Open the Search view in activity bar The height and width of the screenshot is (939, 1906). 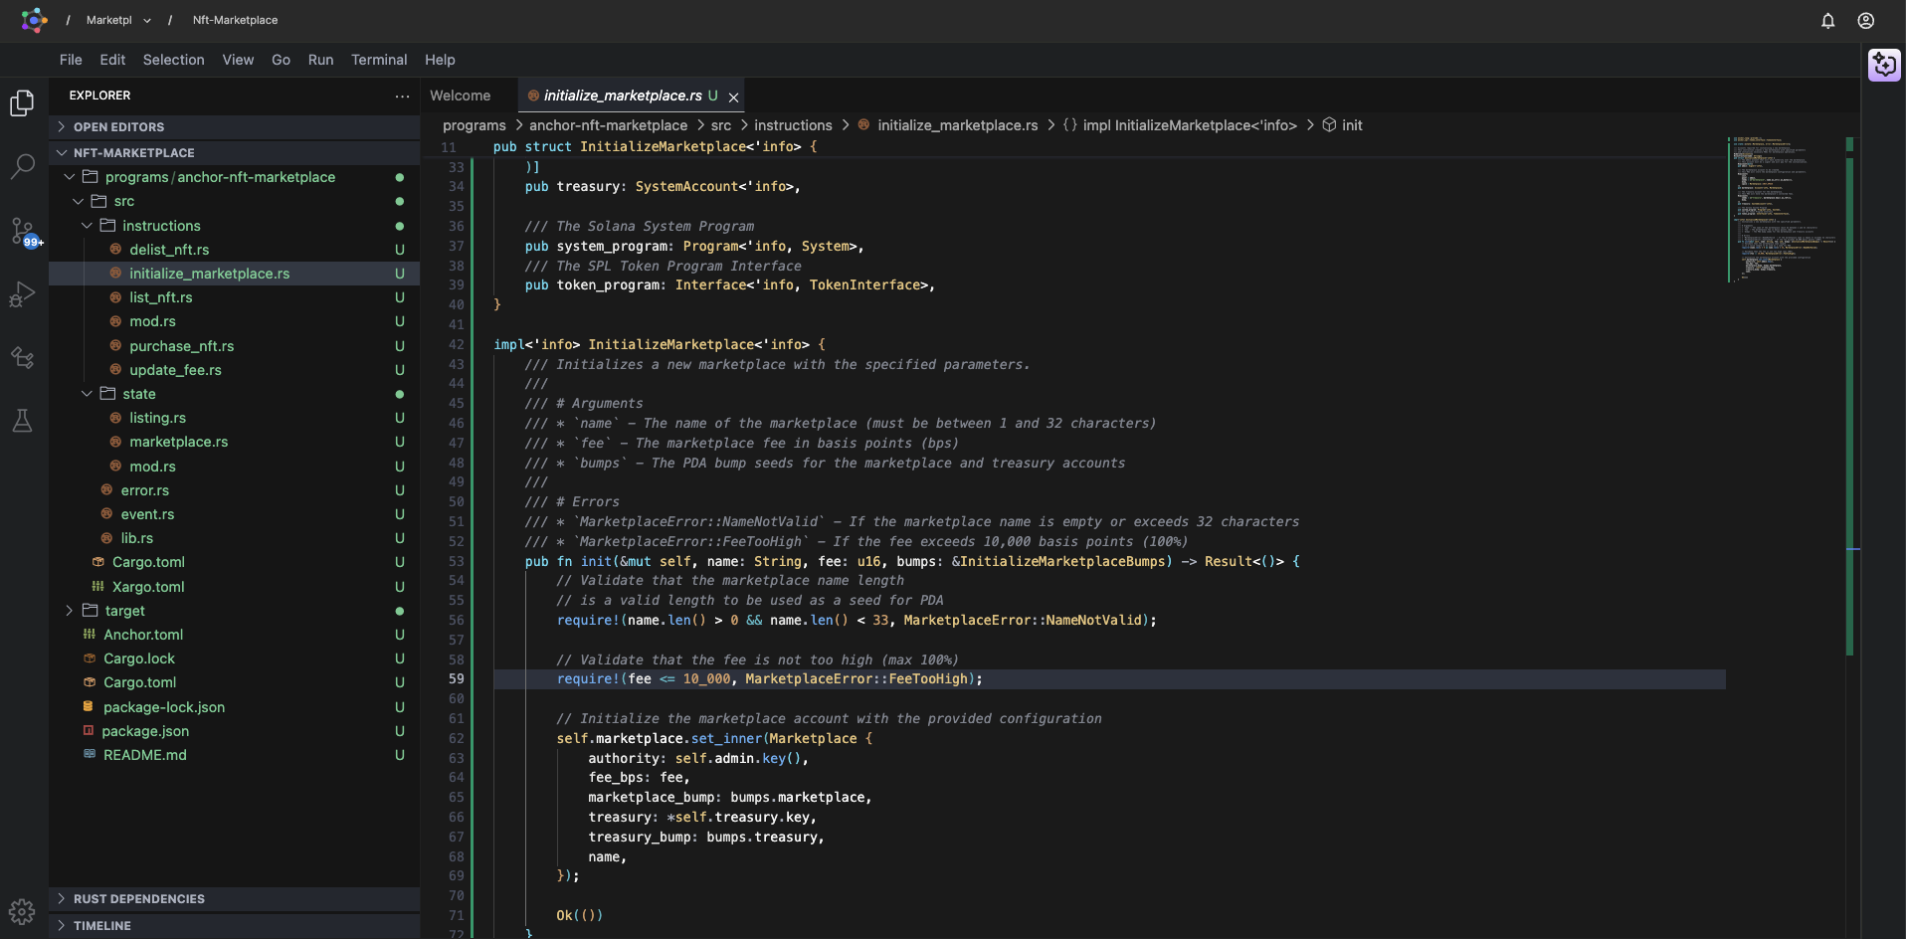click(22, 166)
